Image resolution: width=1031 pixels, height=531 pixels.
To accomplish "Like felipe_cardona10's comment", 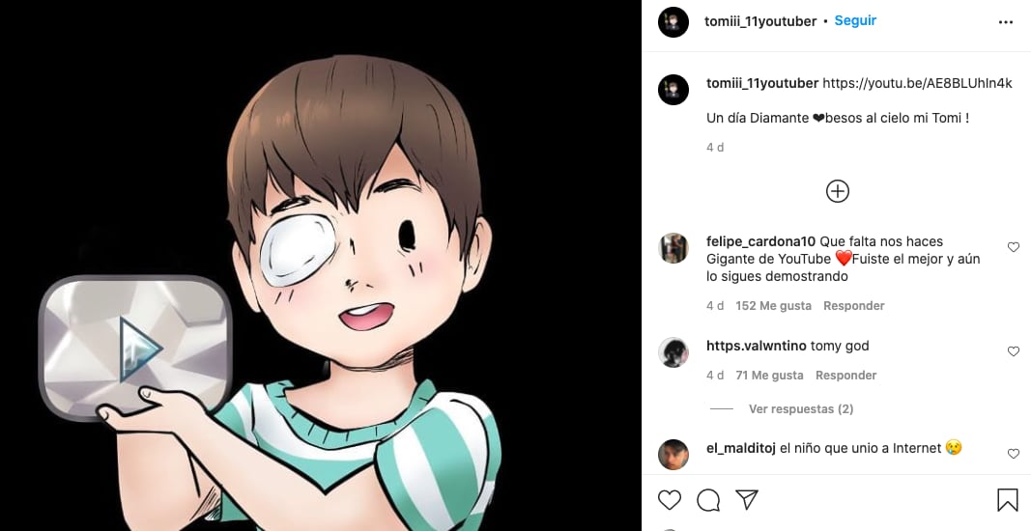I will 1013,248.
